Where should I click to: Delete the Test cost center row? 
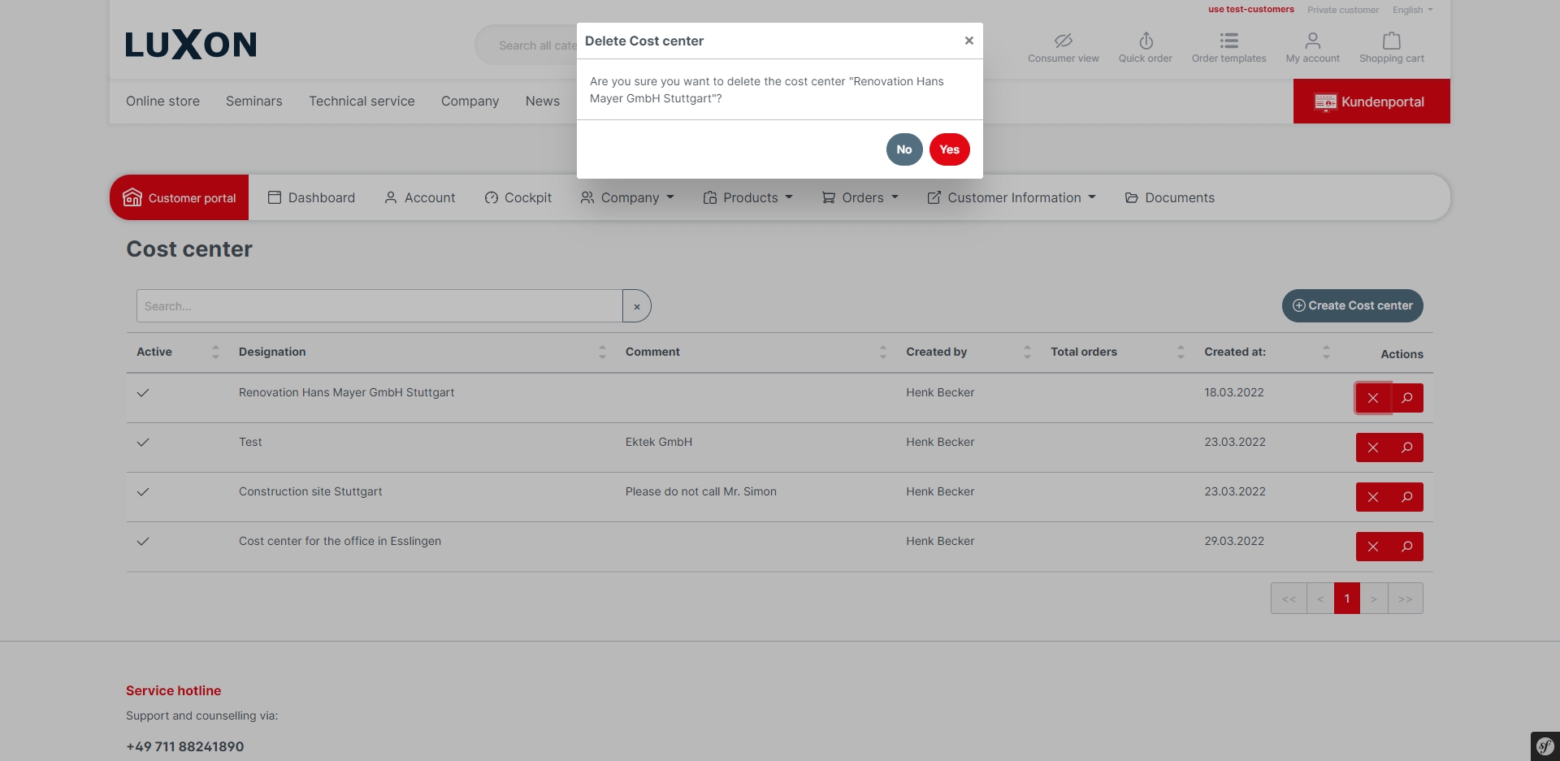click(1372, 448)
